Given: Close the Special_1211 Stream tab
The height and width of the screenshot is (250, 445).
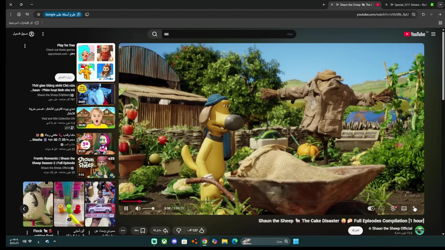Looking at the screenshot, I should (x=386, y=5).
